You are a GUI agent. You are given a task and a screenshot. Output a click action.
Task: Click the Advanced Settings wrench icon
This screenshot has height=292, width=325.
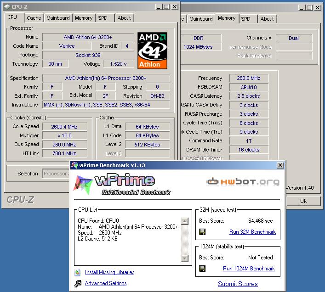click(x=78, y=284)
